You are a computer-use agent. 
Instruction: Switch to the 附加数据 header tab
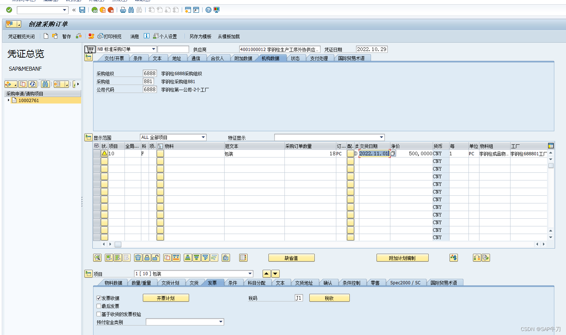(243, 58)
